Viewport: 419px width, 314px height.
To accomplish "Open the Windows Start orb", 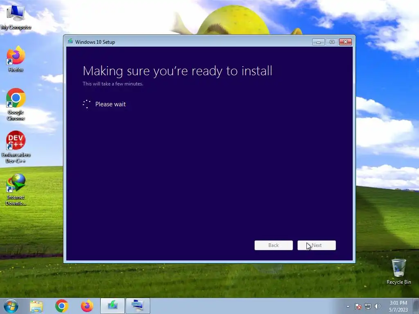I will coord(11,306).
